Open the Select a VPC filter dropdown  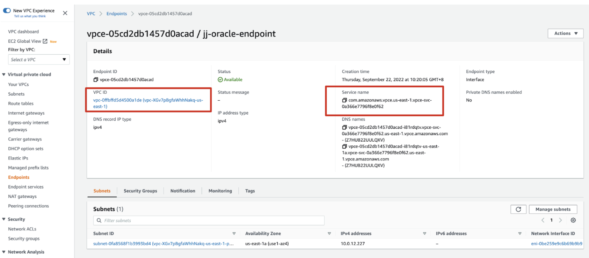coord(39,60)
